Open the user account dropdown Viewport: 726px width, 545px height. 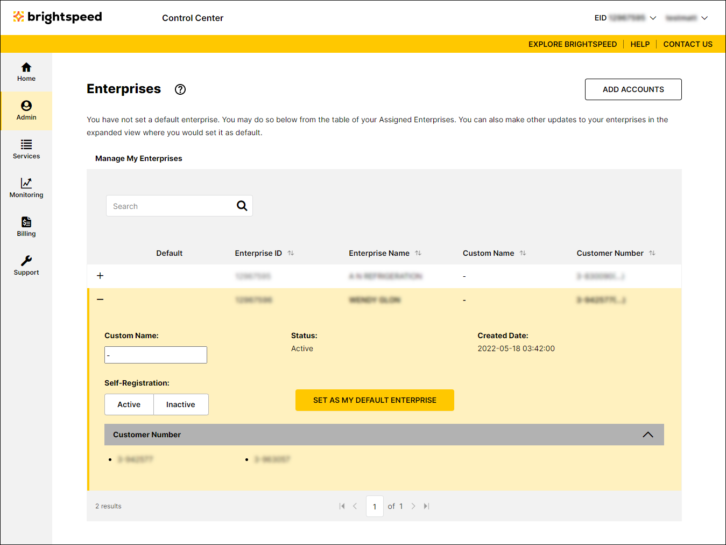coord(687,18)
